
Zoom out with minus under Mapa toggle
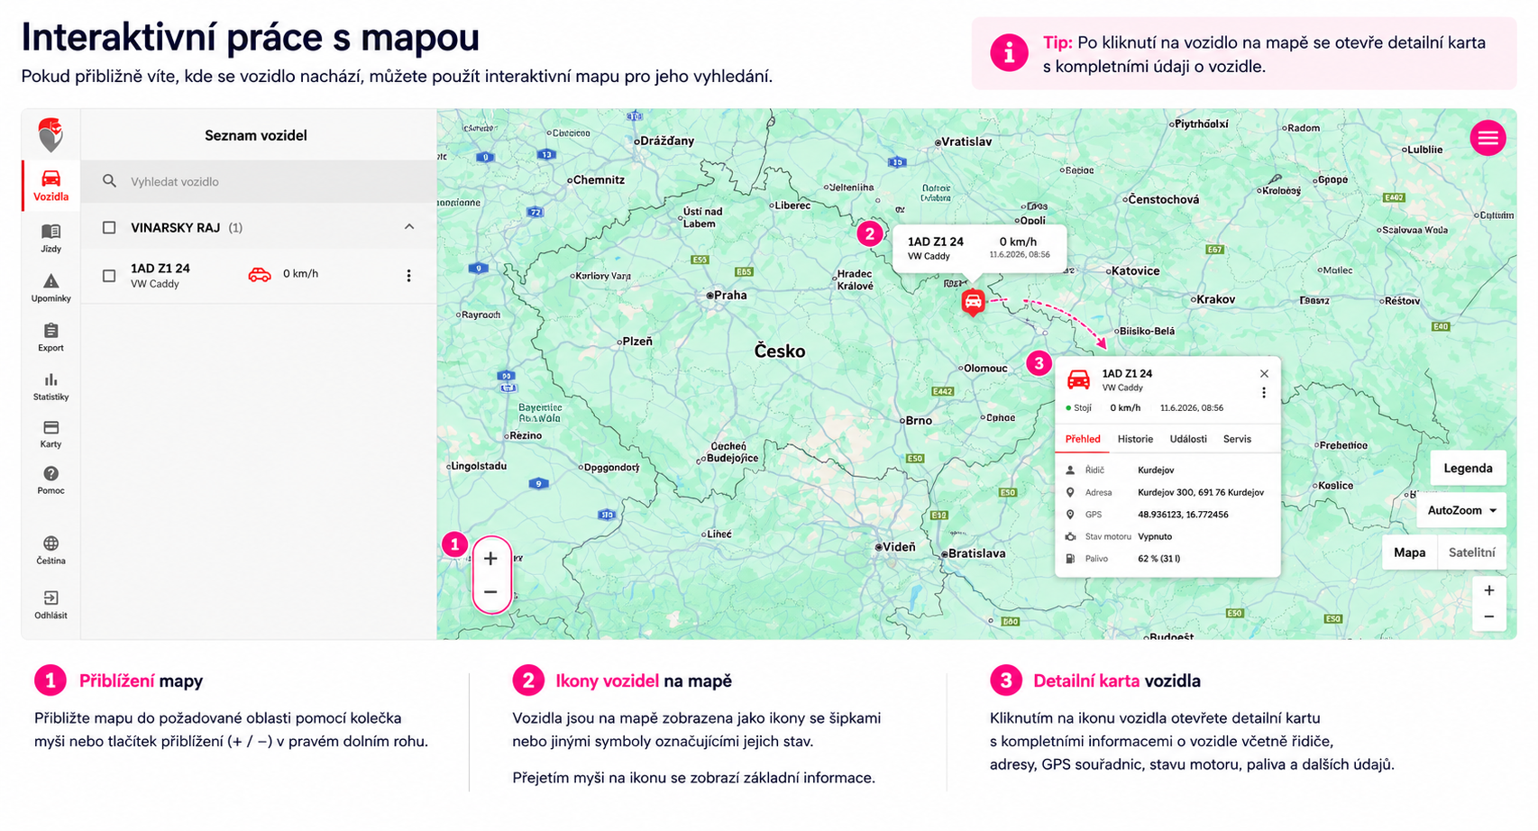[x=1489, y=617]
